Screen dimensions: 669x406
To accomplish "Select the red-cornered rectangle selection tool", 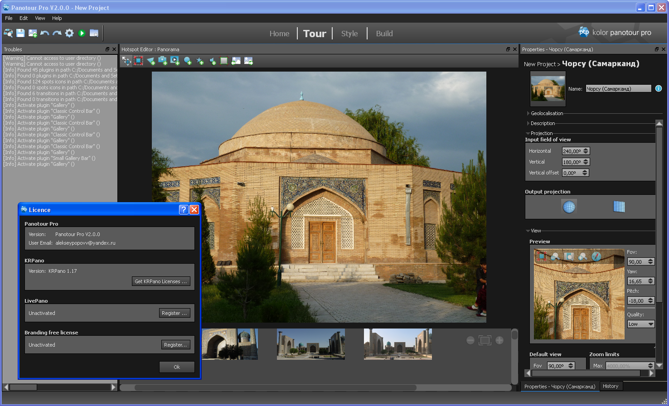I will (x=138, y=61).
